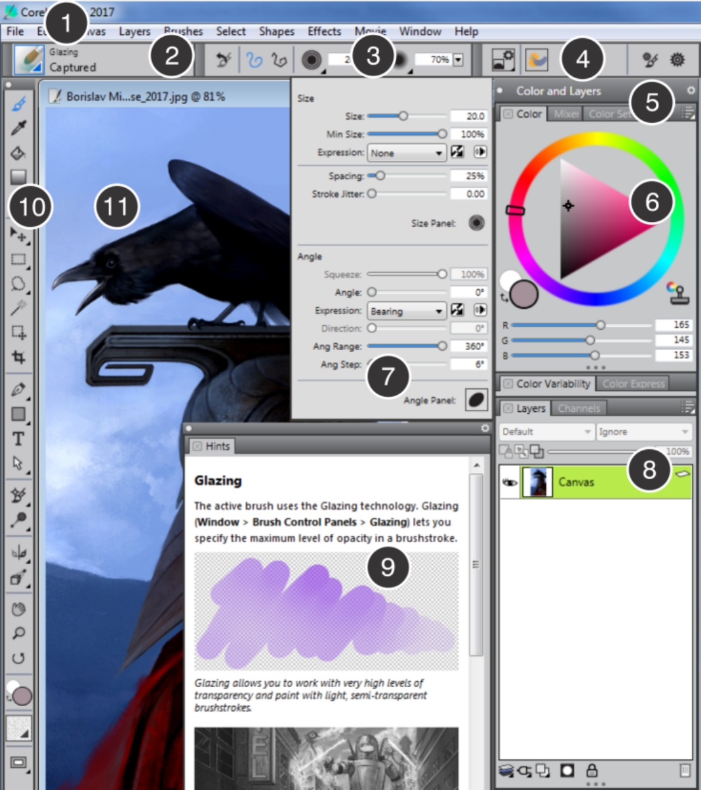Select the Interactive Gradient tool
The image size is (701, 790).
[x=18, y=177]
